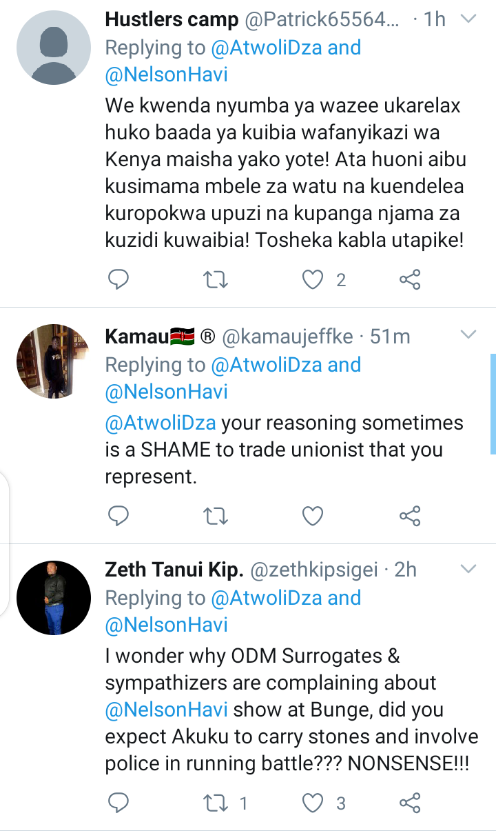This screenshot has height=831, width=496.
Task: Open @AtwoliDza mention in Kamau's tweet text
Action: (x=161, y=422)
